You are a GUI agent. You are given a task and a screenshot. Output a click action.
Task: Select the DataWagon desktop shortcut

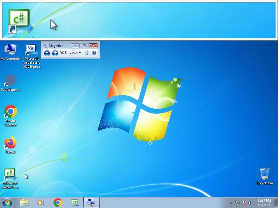click(11, 83)
